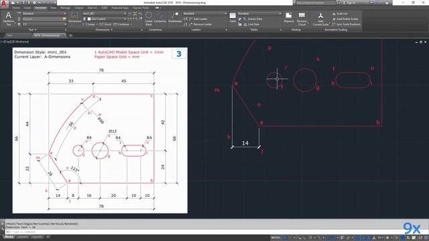Open the dimension style mm1_001 dropdown
The height and width of the screenshot is (241, 429).
pyautogui.click(x=105, y=13)
